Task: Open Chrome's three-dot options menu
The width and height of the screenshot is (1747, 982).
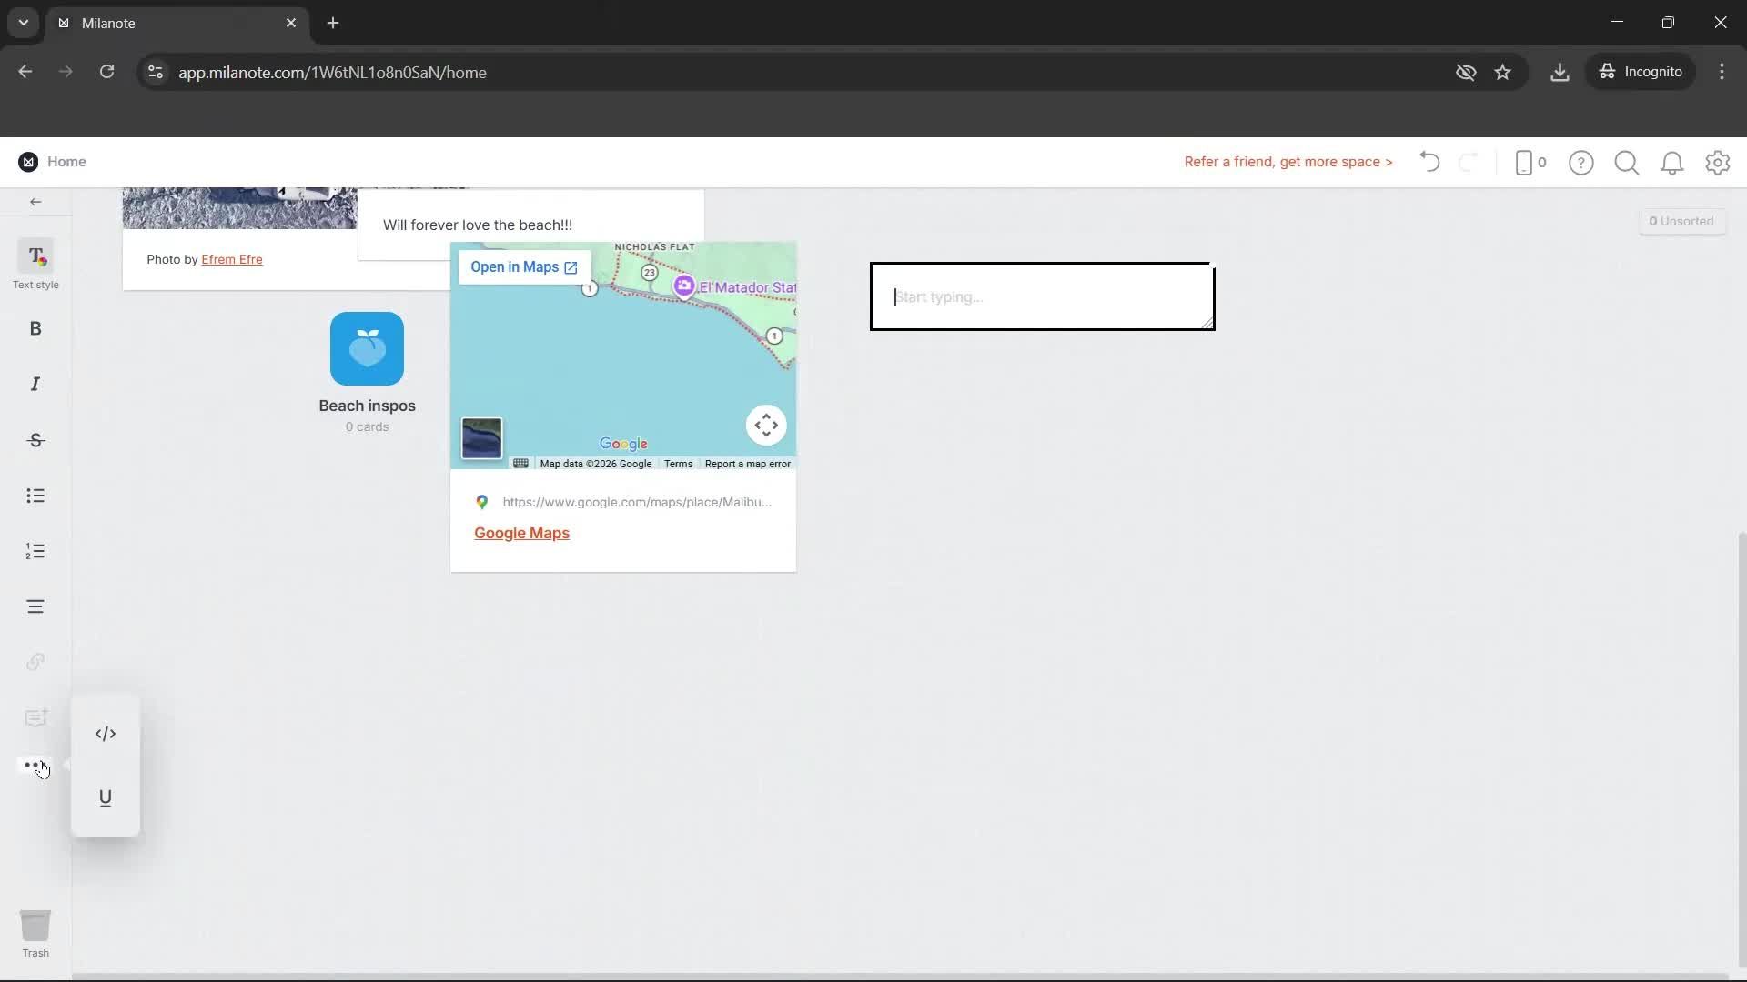Action: [x=1722, y=72]
